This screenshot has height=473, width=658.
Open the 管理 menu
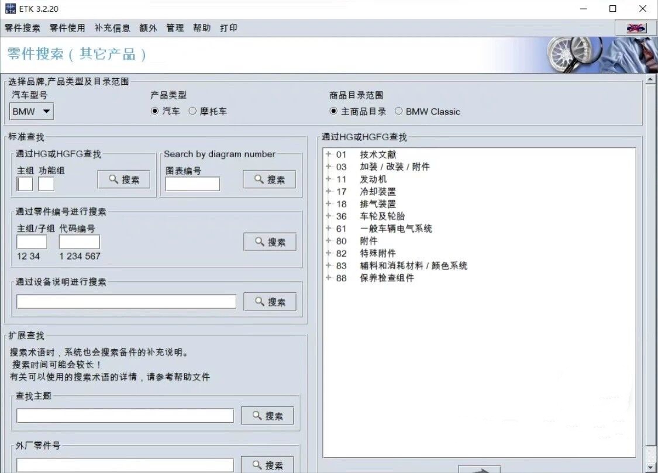pos(175,28)
